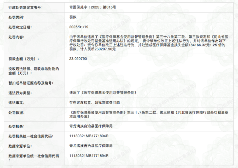The image size is (238, 168).
Task: Click the decision date 2026/01/19
Action: coord(79,27)
